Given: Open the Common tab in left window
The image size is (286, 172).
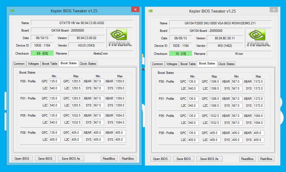Looking at the screenshot, I should click(x=19, y=64).
